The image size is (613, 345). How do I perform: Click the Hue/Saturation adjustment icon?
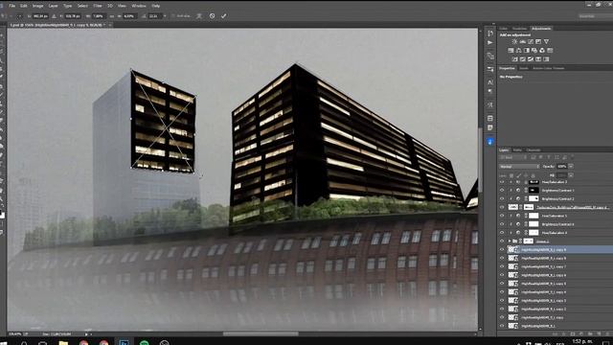click(511, 51)
